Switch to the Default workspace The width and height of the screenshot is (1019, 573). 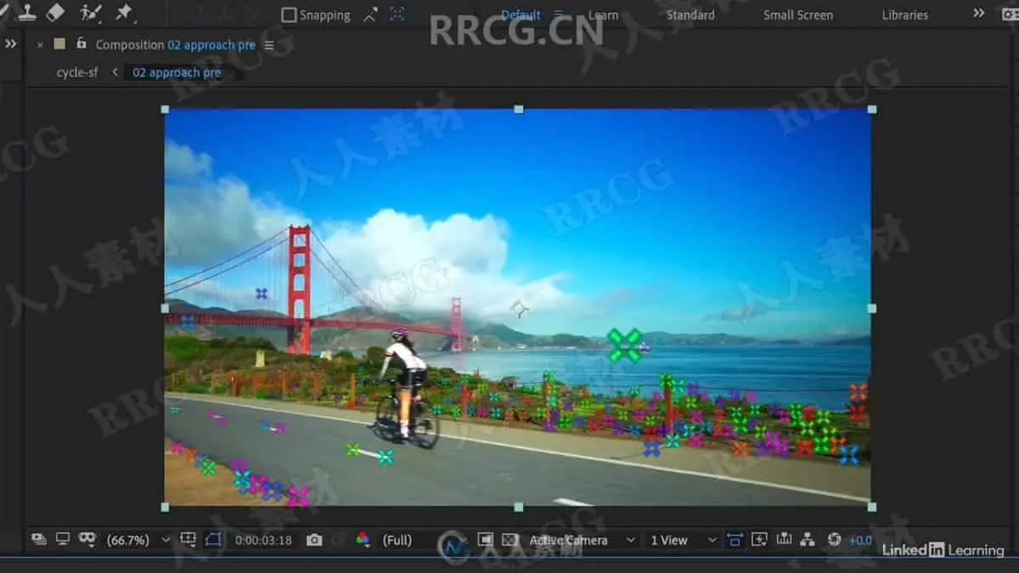[521, 15]
